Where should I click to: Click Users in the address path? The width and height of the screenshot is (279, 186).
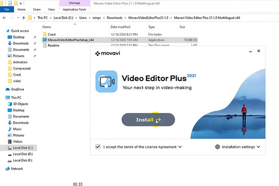(x=83, y=18)
